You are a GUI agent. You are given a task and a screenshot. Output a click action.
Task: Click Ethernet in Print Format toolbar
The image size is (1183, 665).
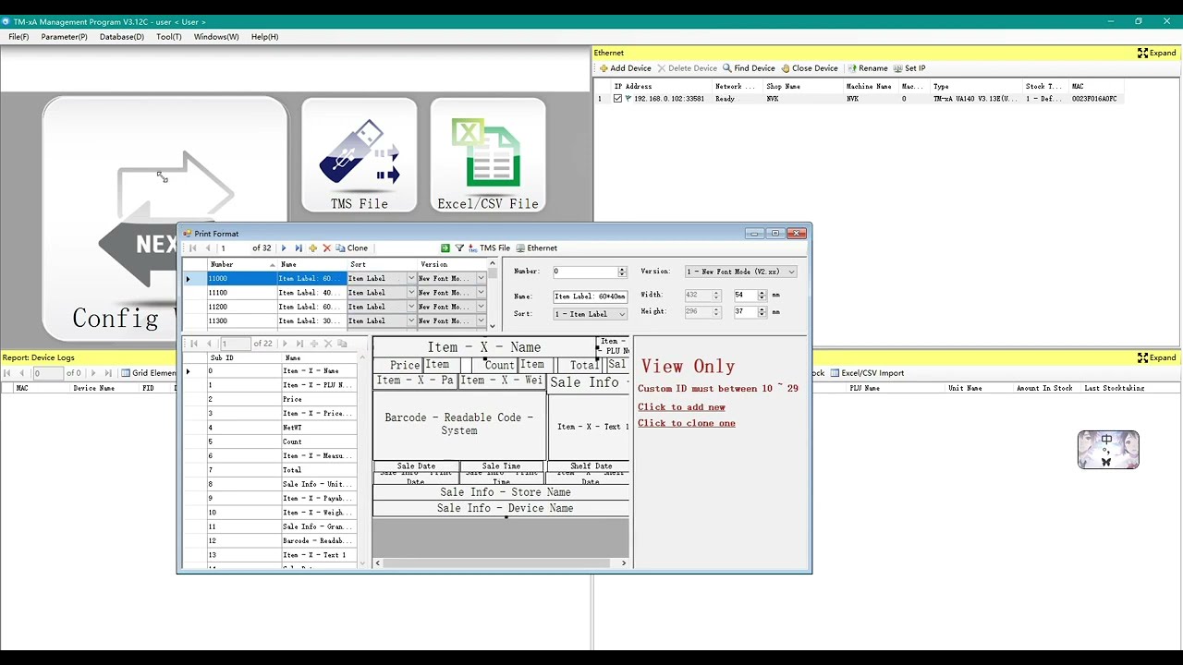coord(536,248)
